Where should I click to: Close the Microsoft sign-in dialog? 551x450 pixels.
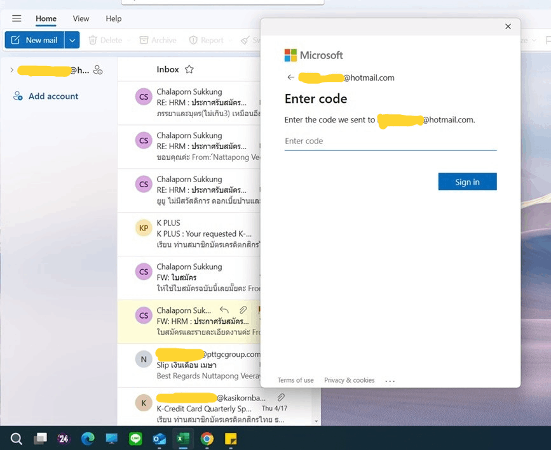point(508,27)
